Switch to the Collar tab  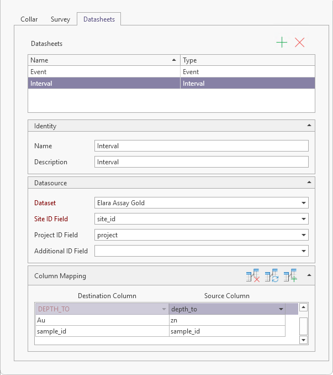point(29,19)
